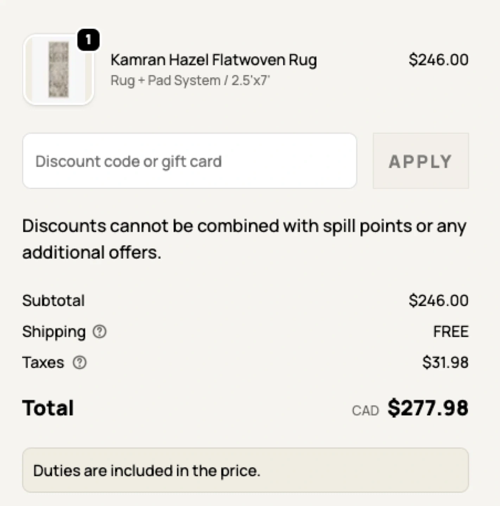
Task: Click the Shipping help question mark icon
Action: click(x=100, y=331)
